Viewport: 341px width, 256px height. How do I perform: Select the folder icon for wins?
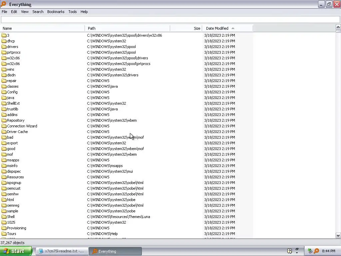4,69
